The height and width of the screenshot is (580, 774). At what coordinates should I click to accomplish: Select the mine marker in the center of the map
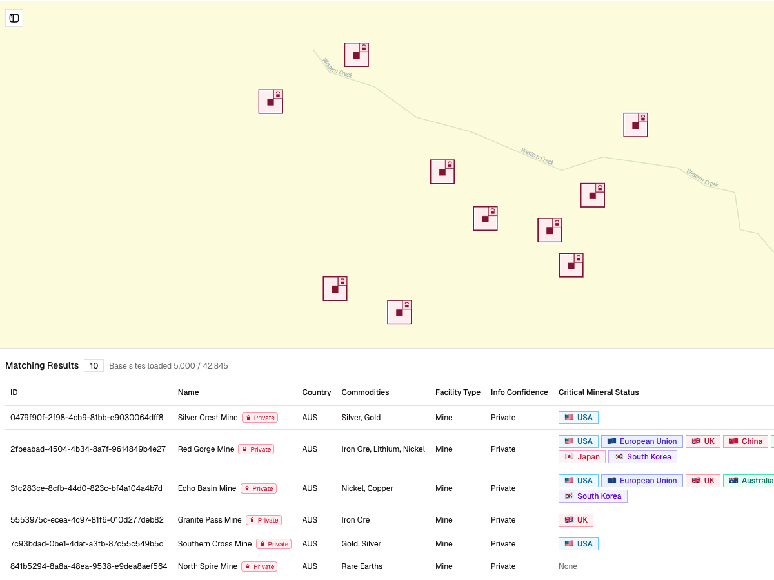point(442,171)
